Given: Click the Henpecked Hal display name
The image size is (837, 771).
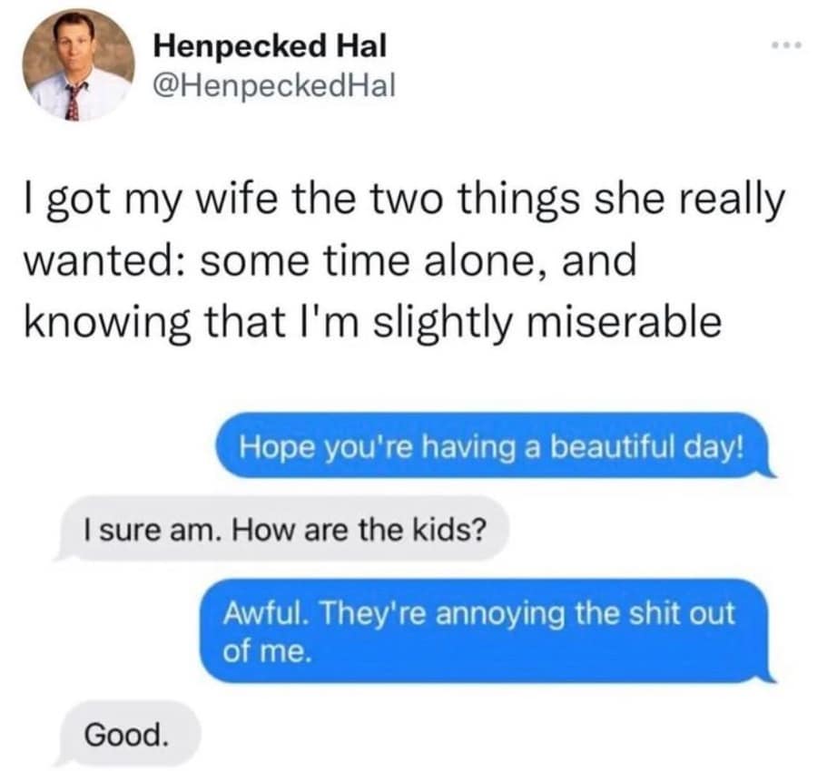Looking at the screenshot, I should coord(270,45).
